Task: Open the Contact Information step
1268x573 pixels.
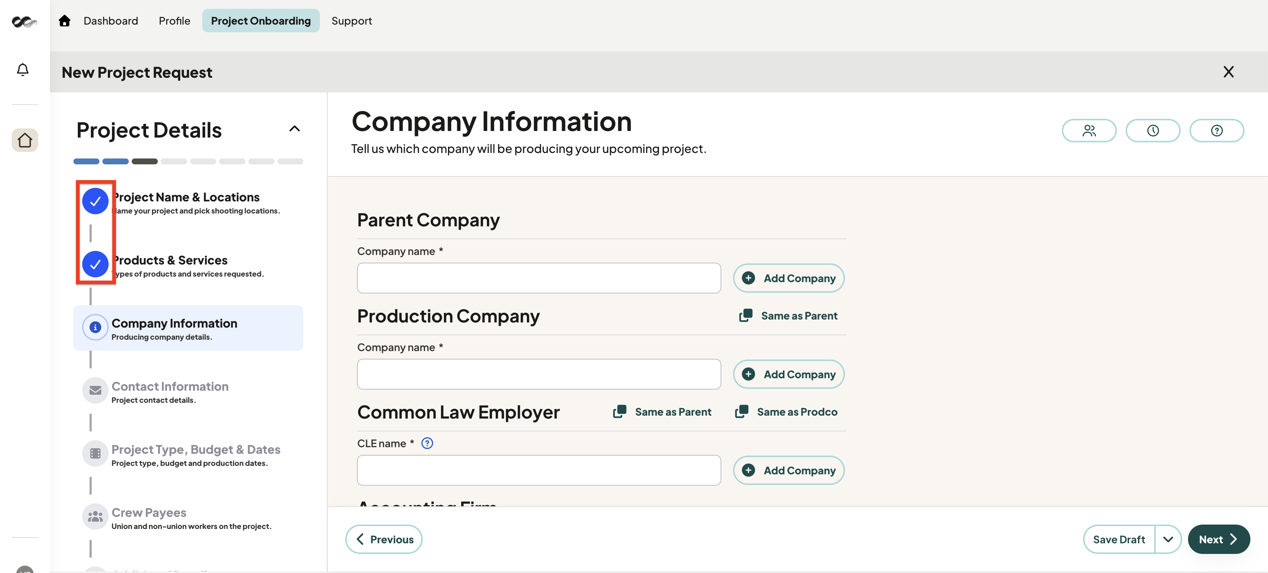Action: (188, 391)
